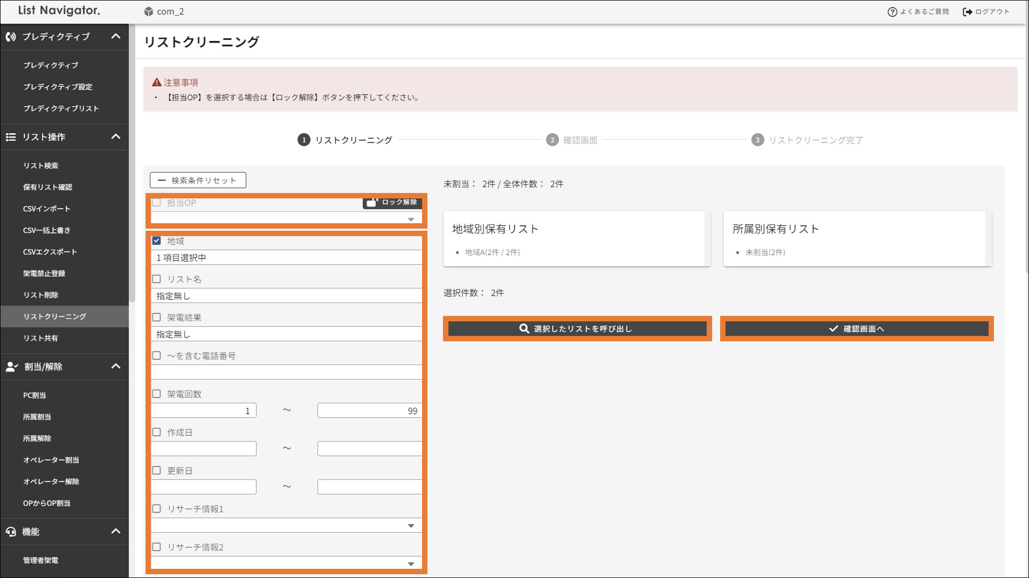This screenshot has width=1029, height=578.
Task: Click the sidebar vertical scrollbar
Action: (x=132, y=162)
